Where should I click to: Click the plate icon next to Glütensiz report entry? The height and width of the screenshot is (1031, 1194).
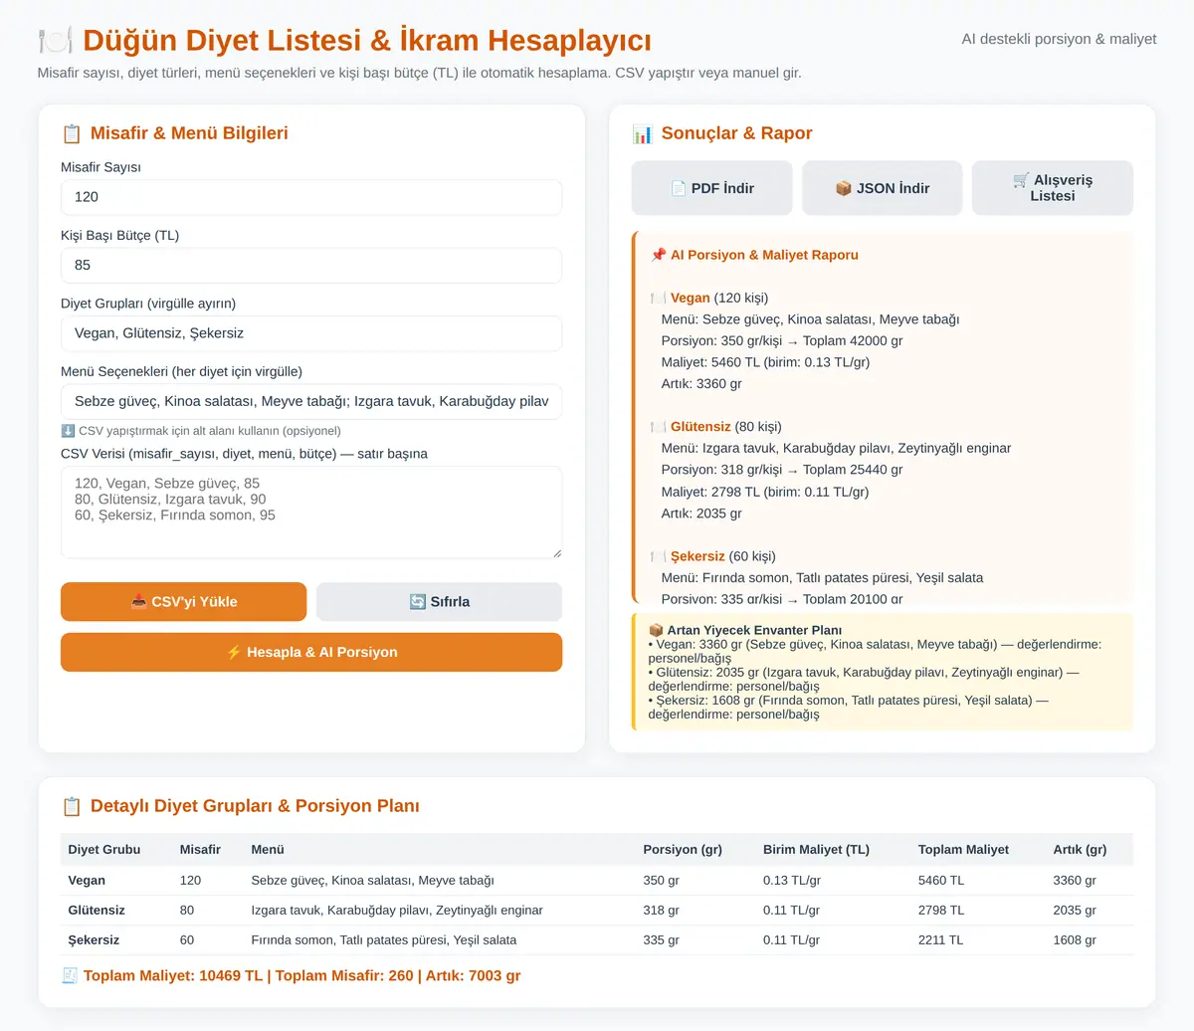pos(658,426)
